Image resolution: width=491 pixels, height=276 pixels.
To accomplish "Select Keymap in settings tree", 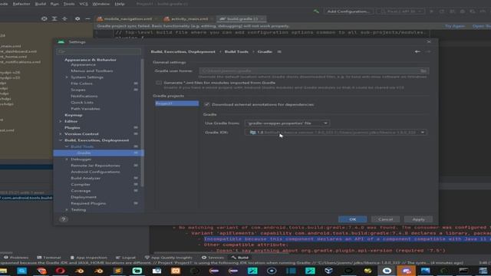I will point(74,115).
